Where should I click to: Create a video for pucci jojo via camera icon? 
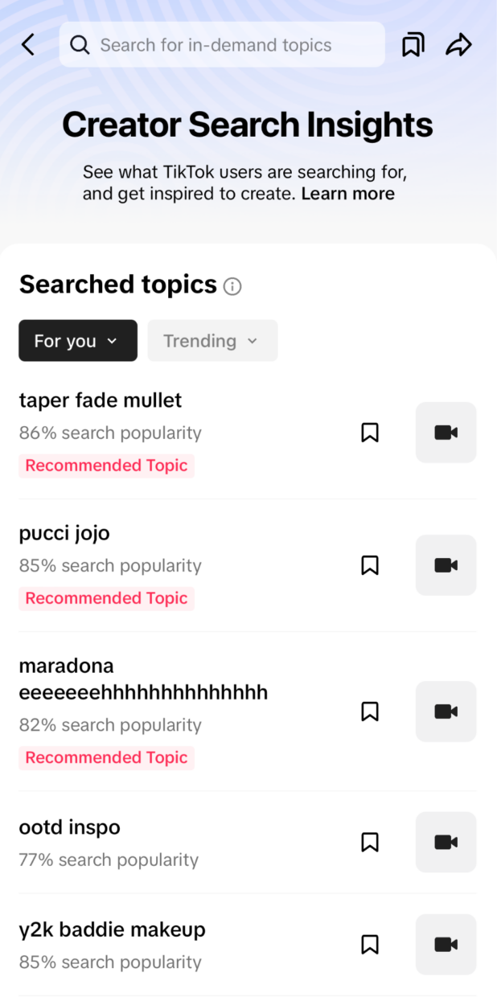click(446, 565)
